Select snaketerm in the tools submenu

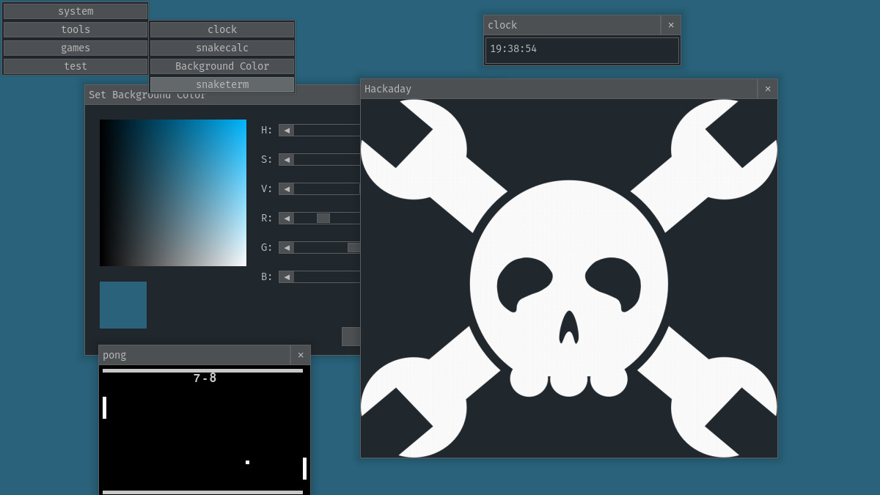pyautogui.click(x=222, y=84)
